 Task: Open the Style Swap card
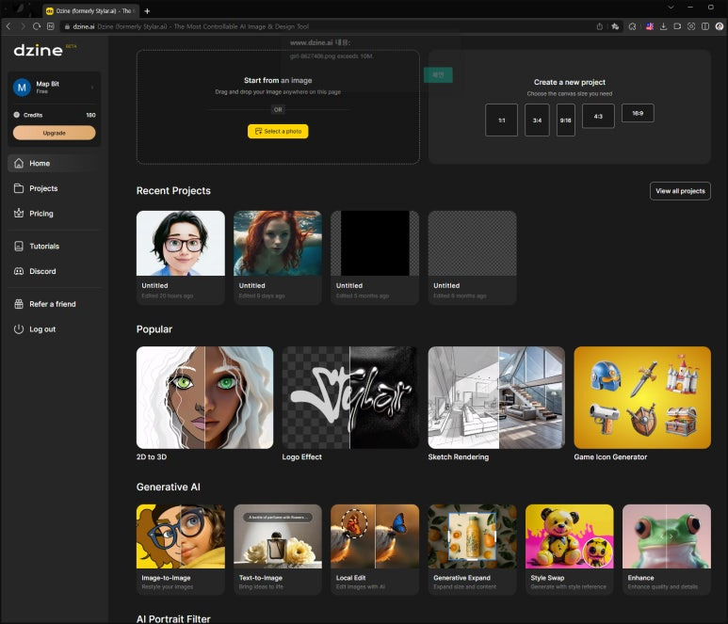tap(569, 550)
